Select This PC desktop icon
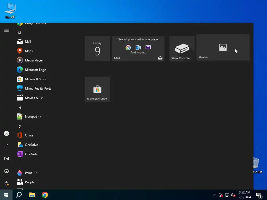 (x=10, y=11)
